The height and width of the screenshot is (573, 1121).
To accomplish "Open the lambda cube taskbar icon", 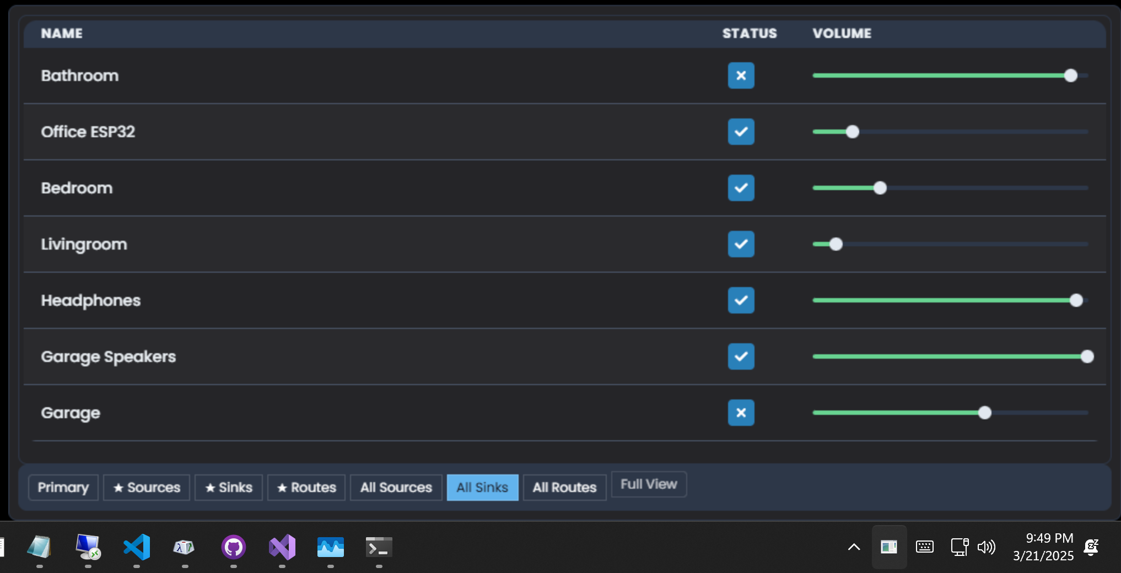I will click(185, 547).
